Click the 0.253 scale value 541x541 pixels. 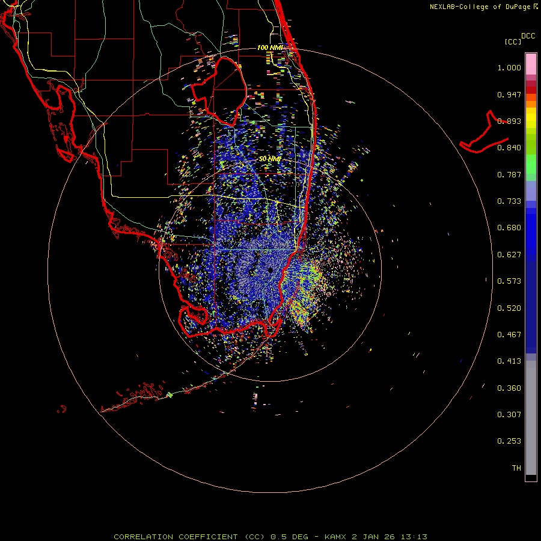(x=509, y=441)
